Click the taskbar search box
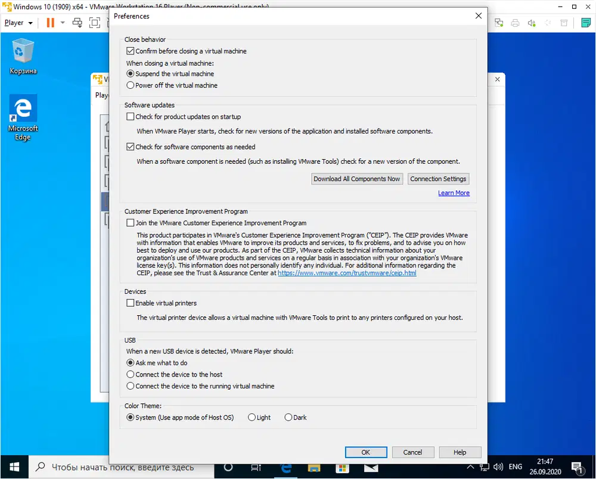The image size is (596, 479). pyautogui.click(x=122, y=467)
